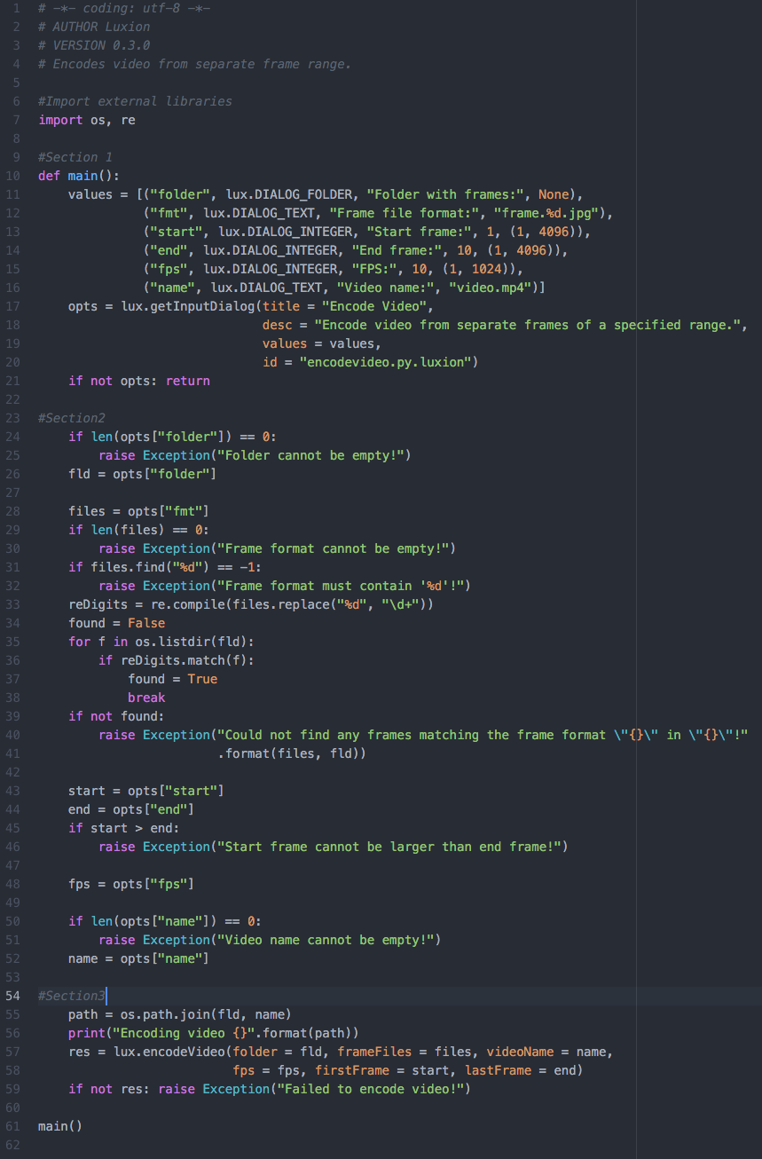Viewport: 762px width, 1159px height.
Task: Click the #Section3 comment on line 54
Action: [68, 996]
